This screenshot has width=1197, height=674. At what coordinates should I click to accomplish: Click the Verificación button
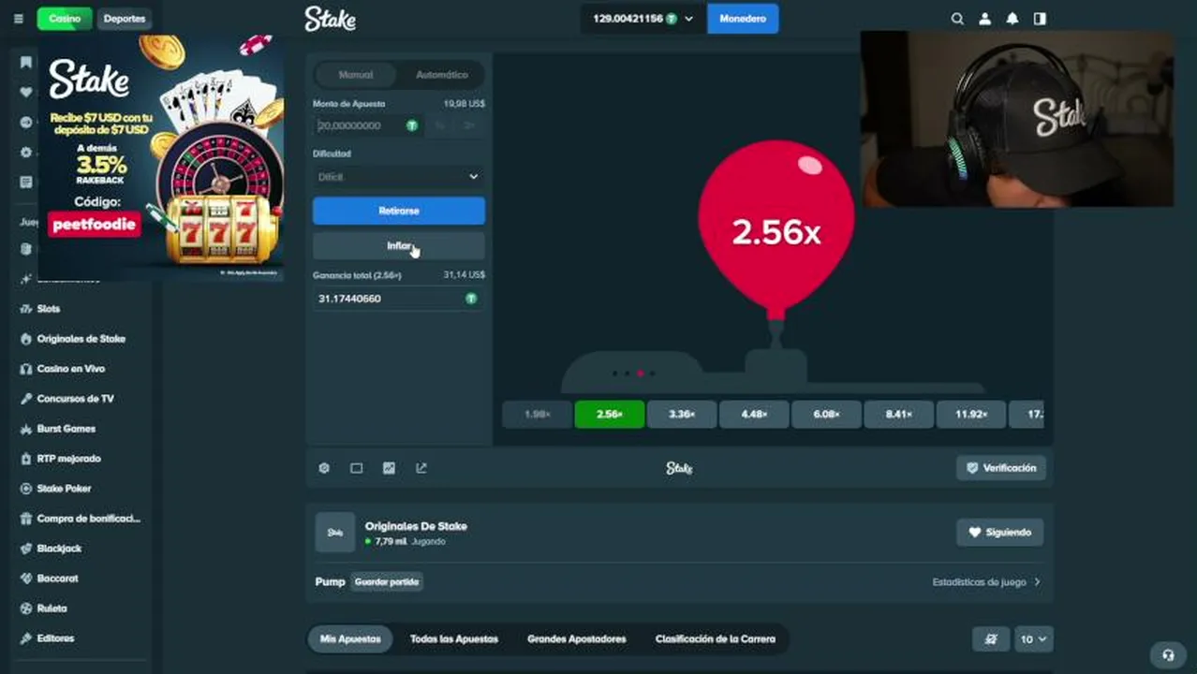pyautogui.click(x=1000, y=468)
